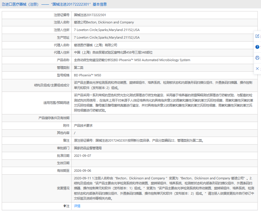
Task: Click the 注册证编号 row label
Action: pyautogui.click(x=61, y=15)
